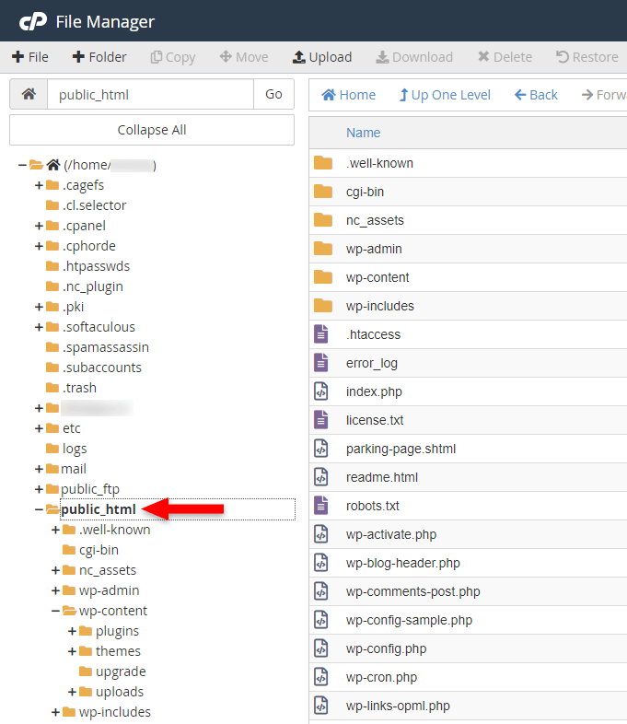Click the Restore toolbar button

pyautogui.click(x=586, y=57)
